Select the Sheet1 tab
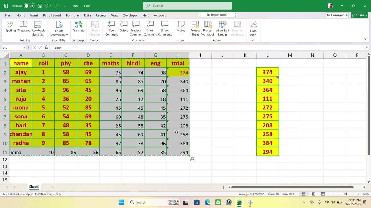Viewport: 371px width, 208px height. [x=34, y=187]
